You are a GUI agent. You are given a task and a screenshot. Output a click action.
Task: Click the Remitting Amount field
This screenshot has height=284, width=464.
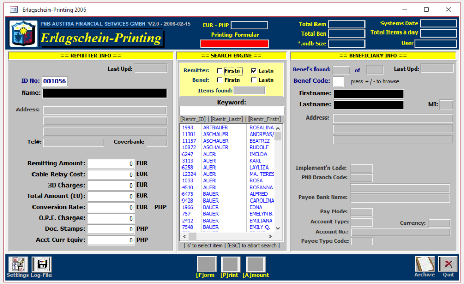pyautogui.click(x=110, y=164)
